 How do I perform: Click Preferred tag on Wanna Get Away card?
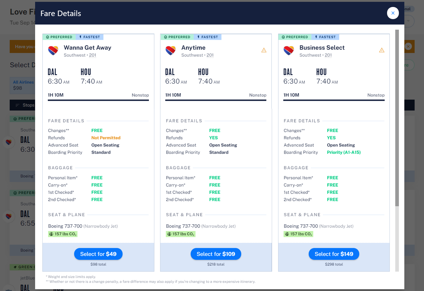pos(59,37)
